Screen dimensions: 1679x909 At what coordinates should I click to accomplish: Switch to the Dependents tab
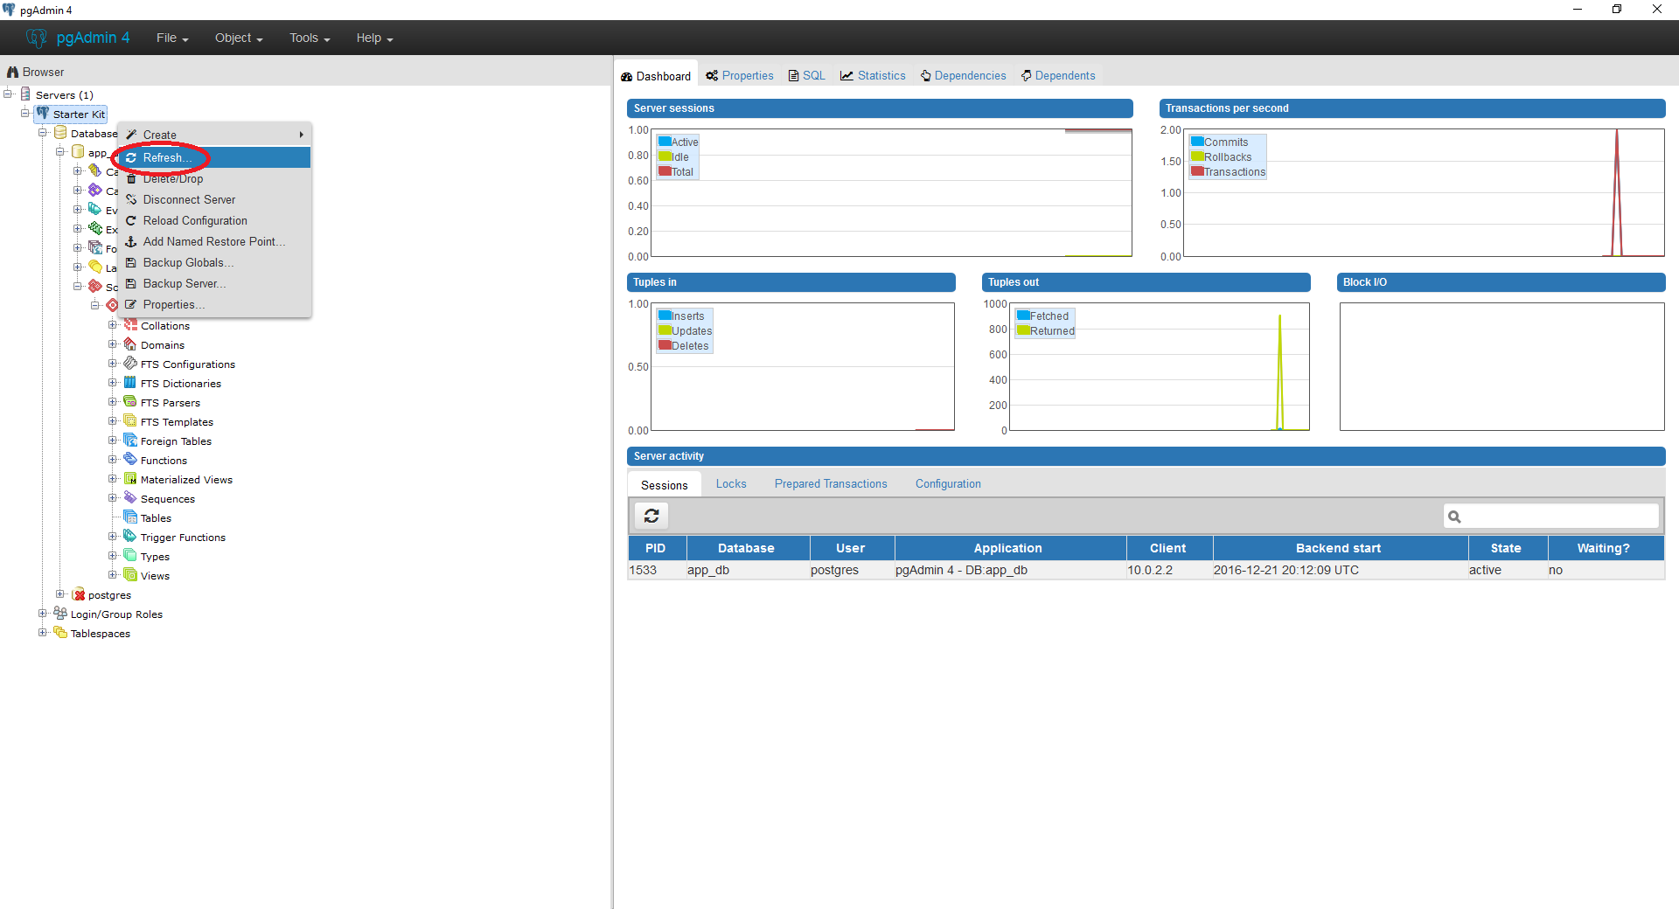pyautogui.click(x=1058, y=76)
